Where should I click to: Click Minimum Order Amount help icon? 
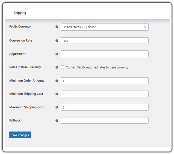pyautogui.click(x=57, y=81)
